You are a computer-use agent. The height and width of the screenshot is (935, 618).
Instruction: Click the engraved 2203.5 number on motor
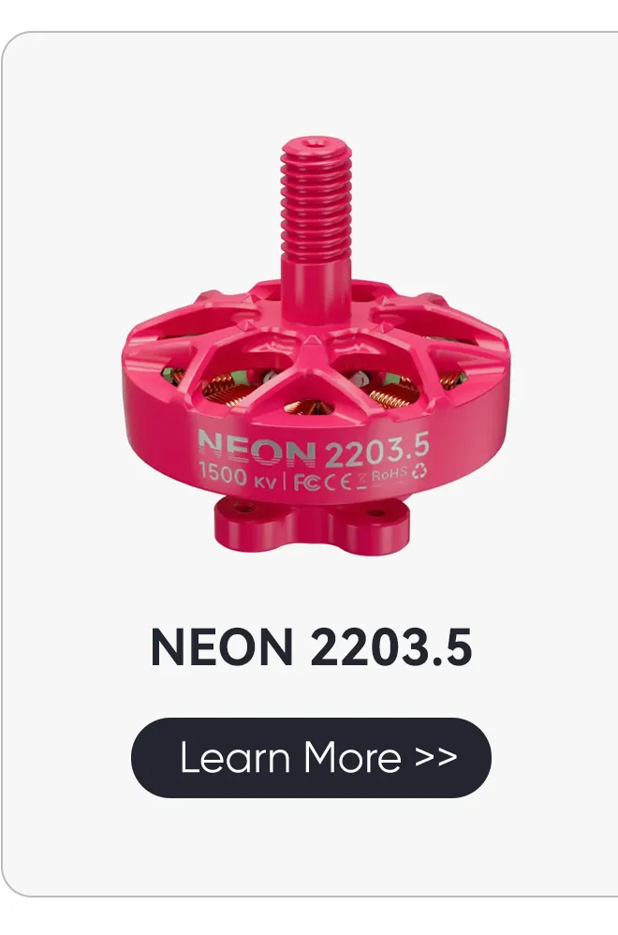point(377,451)
